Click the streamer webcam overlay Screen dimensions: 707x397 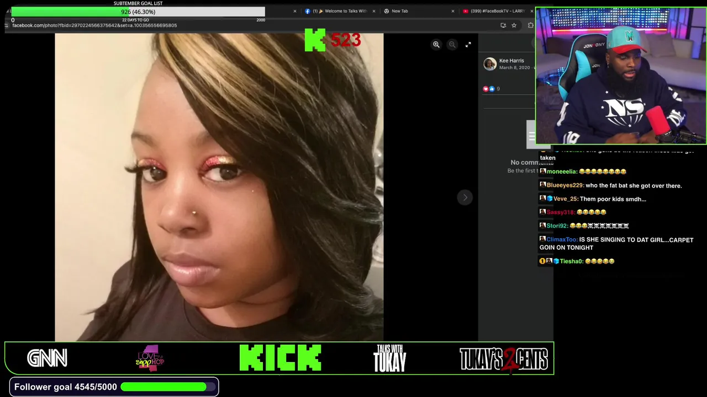click(621, 76)
